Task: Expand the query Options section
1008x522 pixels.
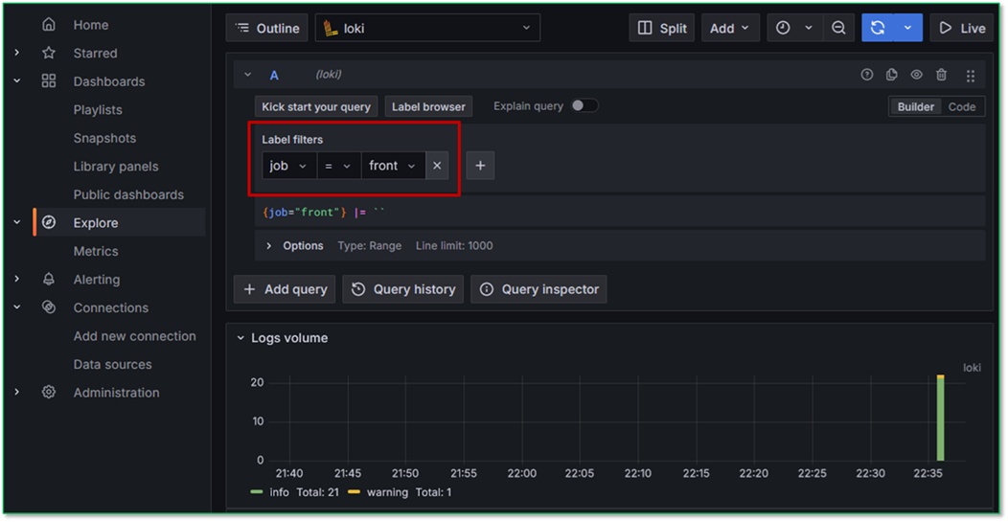Action: 269,245
